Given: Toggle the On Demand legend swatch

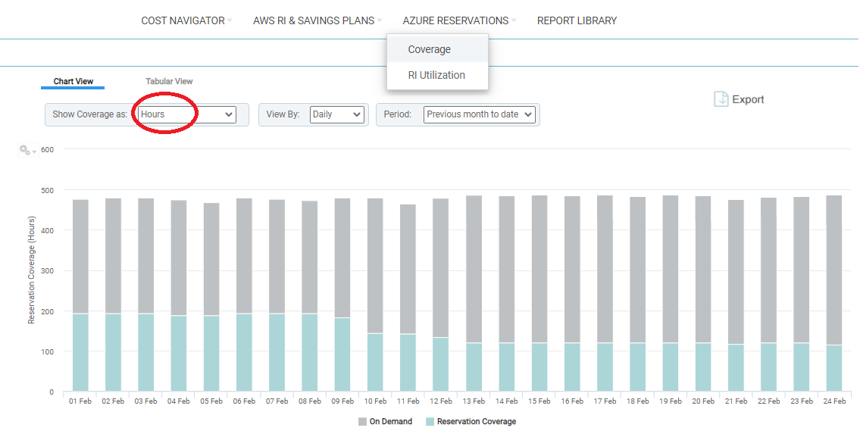Looking at the screenshot, I should pos(361,421).
